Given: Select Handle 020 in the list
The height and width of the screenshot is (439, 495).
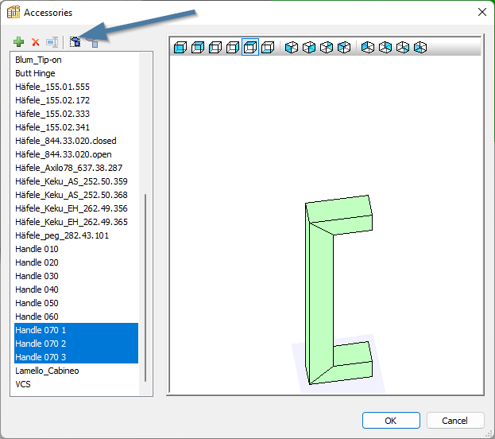Looking at the screenshot, I should point(76,262).
